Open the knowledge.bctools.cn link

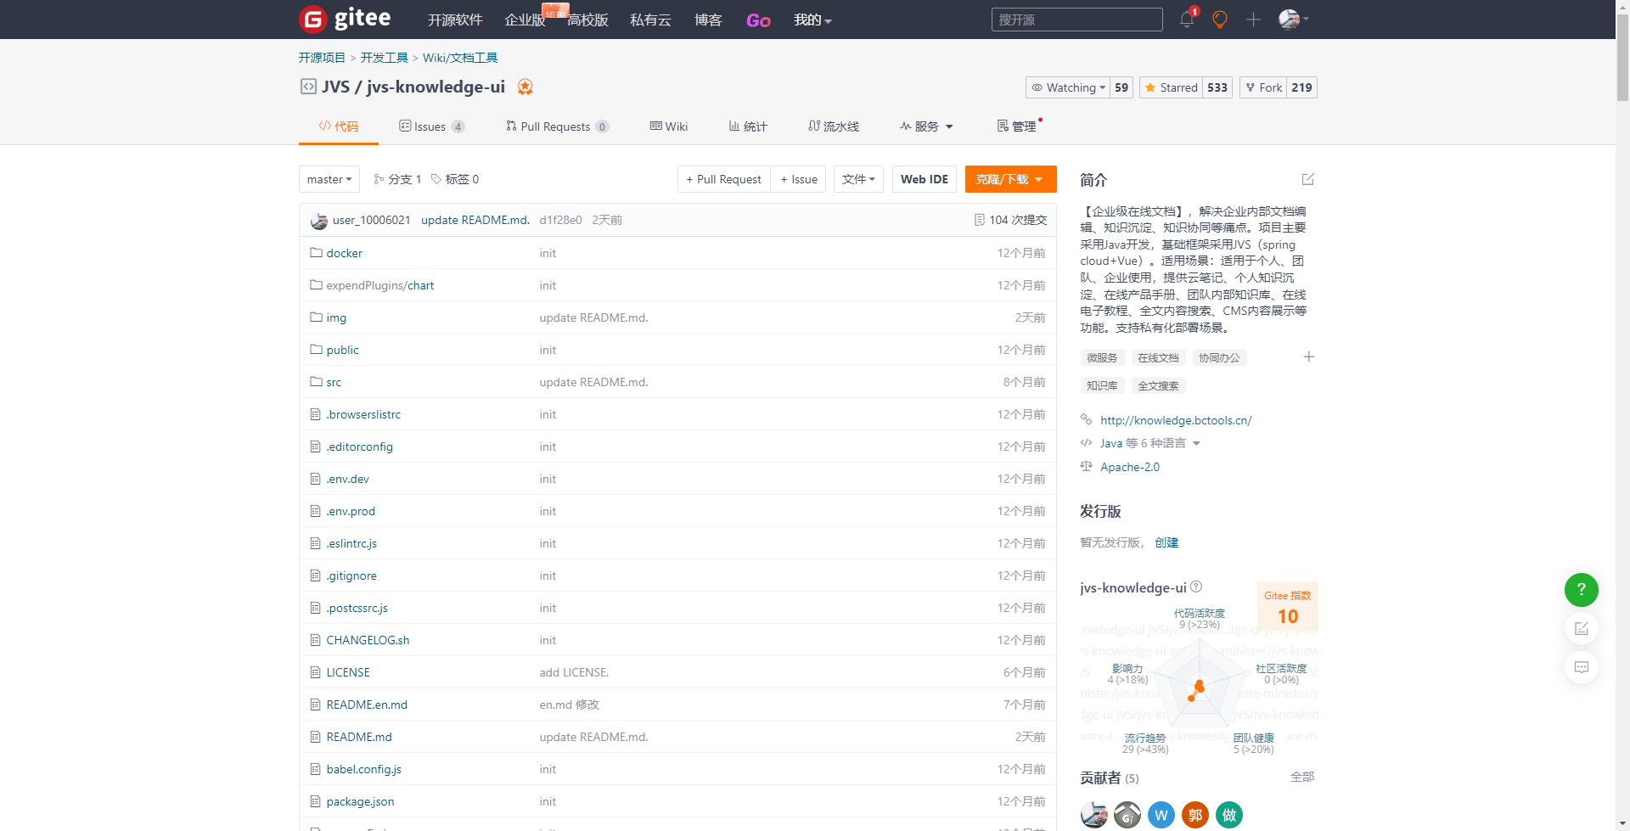point(1176,420)
